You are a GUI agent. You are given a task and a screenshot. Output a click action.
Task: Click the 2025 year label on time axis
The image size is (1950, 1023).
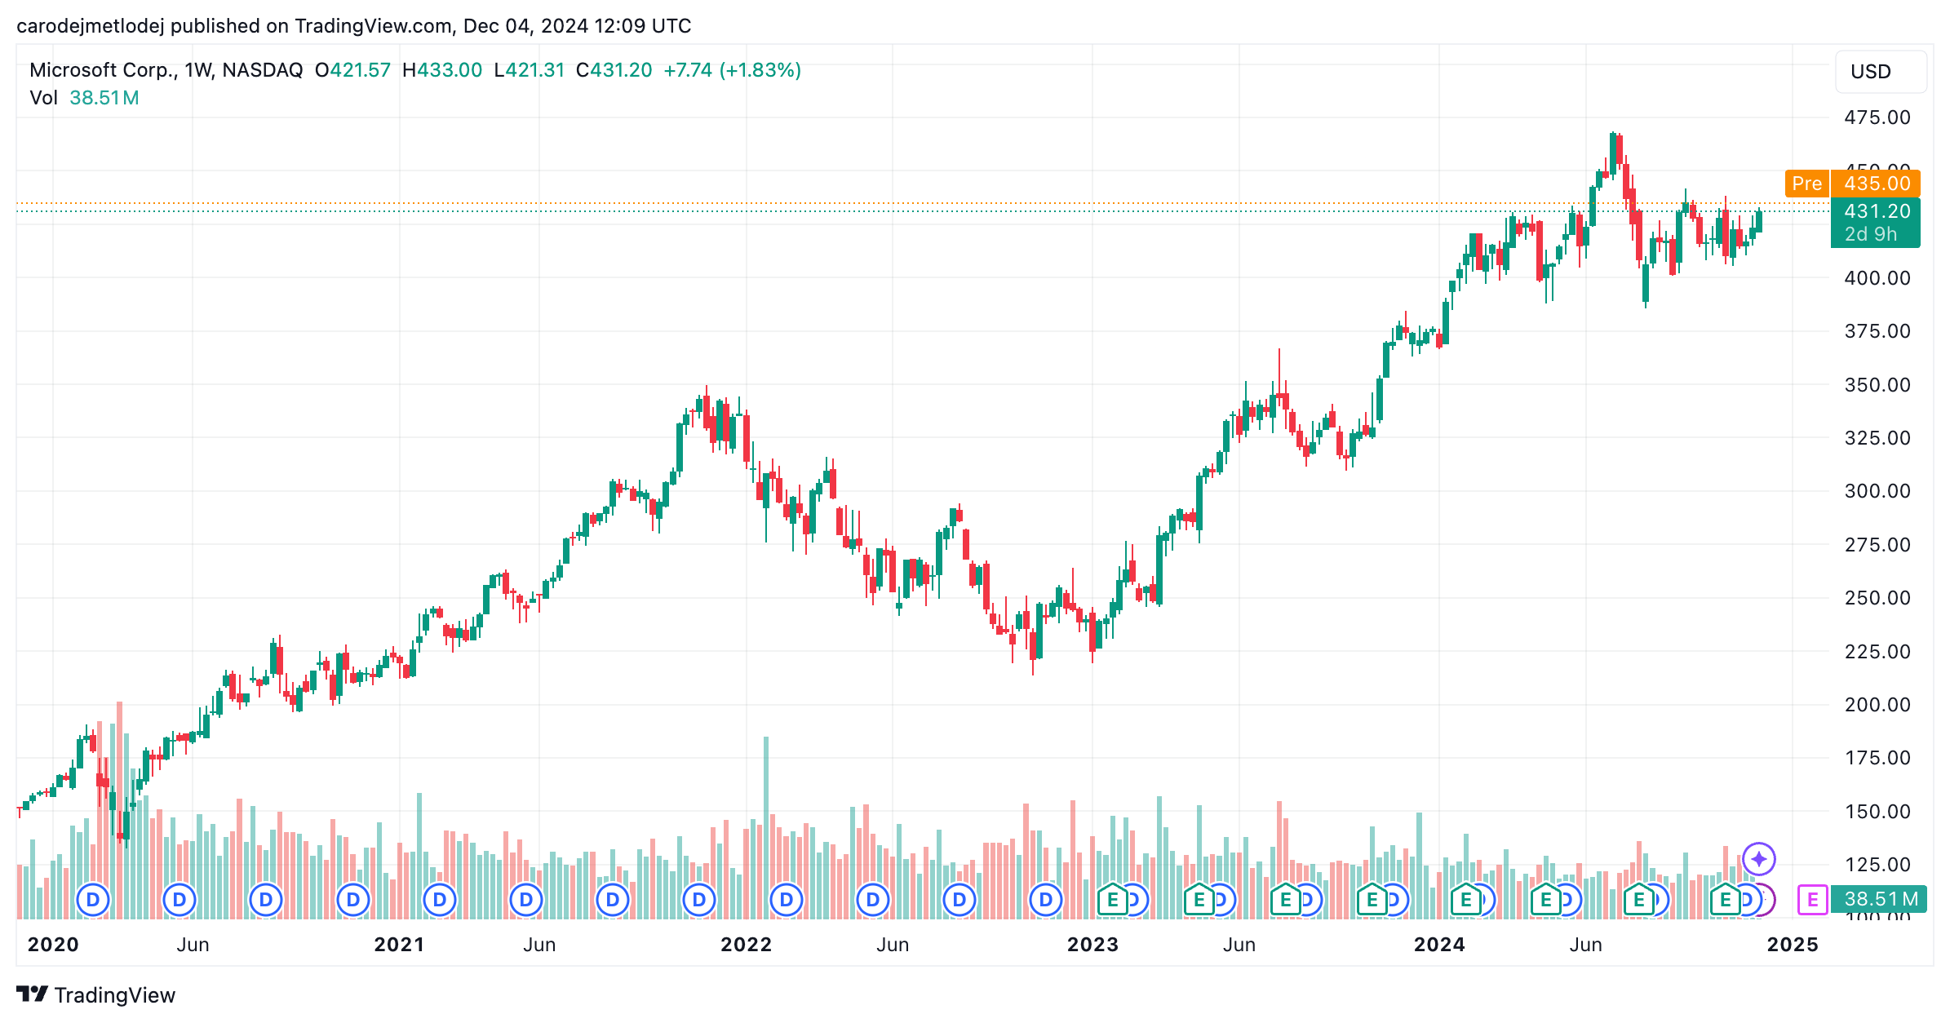point(1793,945)
